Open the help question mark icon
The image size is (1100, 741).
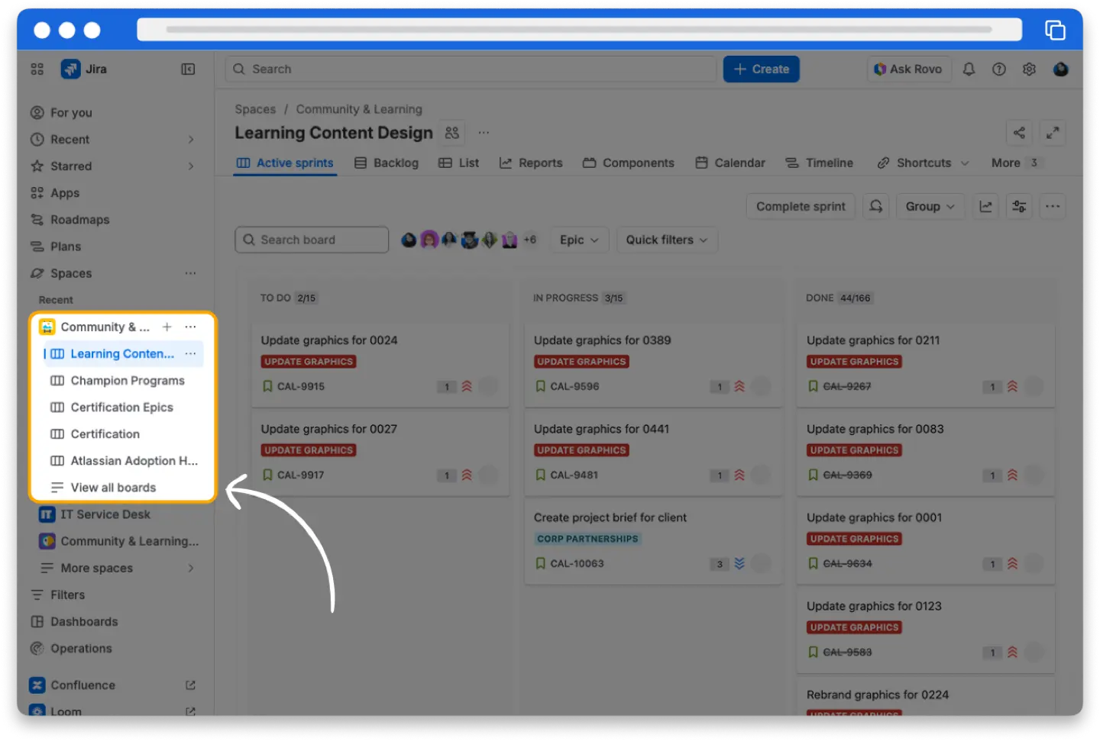point(999,69)
